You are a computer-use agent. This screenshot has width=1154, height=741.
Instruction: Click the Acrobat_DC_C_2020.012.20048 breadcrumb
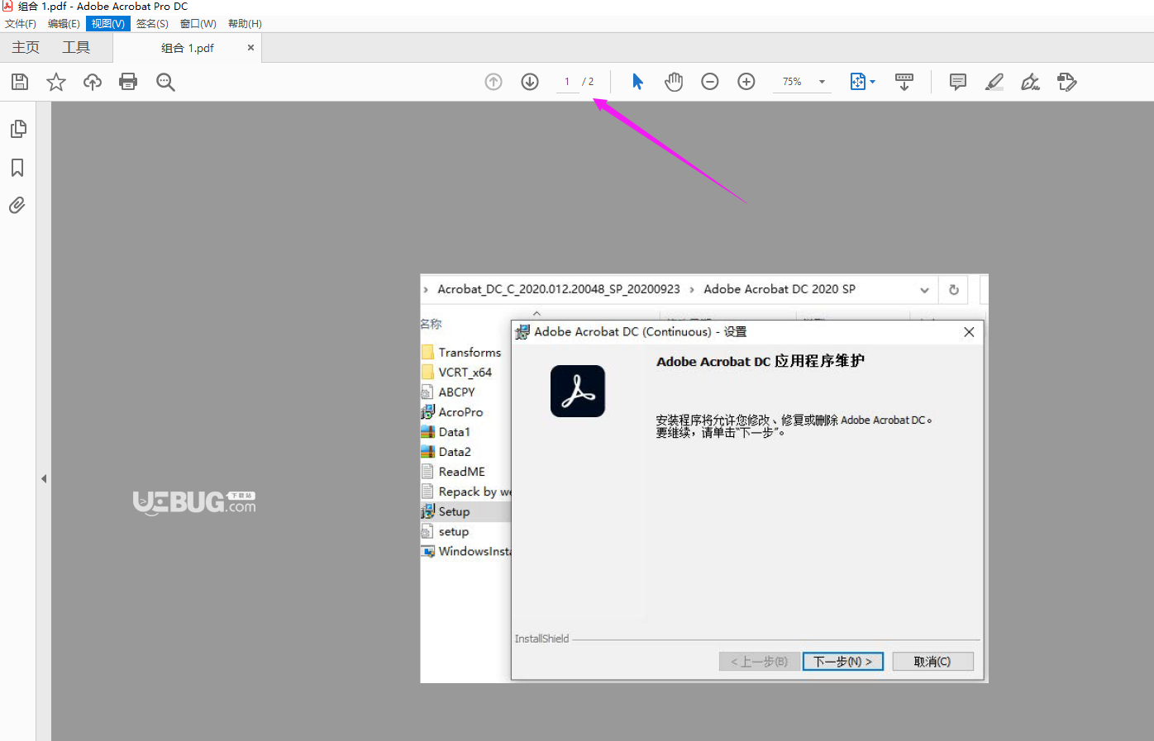click(559, 289)
